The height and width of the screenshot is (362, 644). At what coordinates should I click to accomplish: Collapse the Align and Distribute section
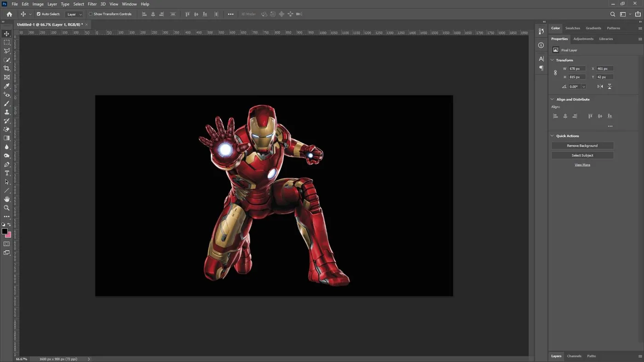[552, 99]
